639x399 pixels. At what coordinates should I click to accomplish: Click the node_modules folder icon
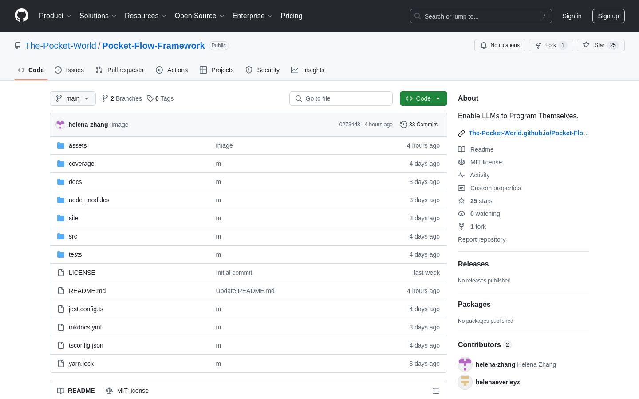[61, 200]
